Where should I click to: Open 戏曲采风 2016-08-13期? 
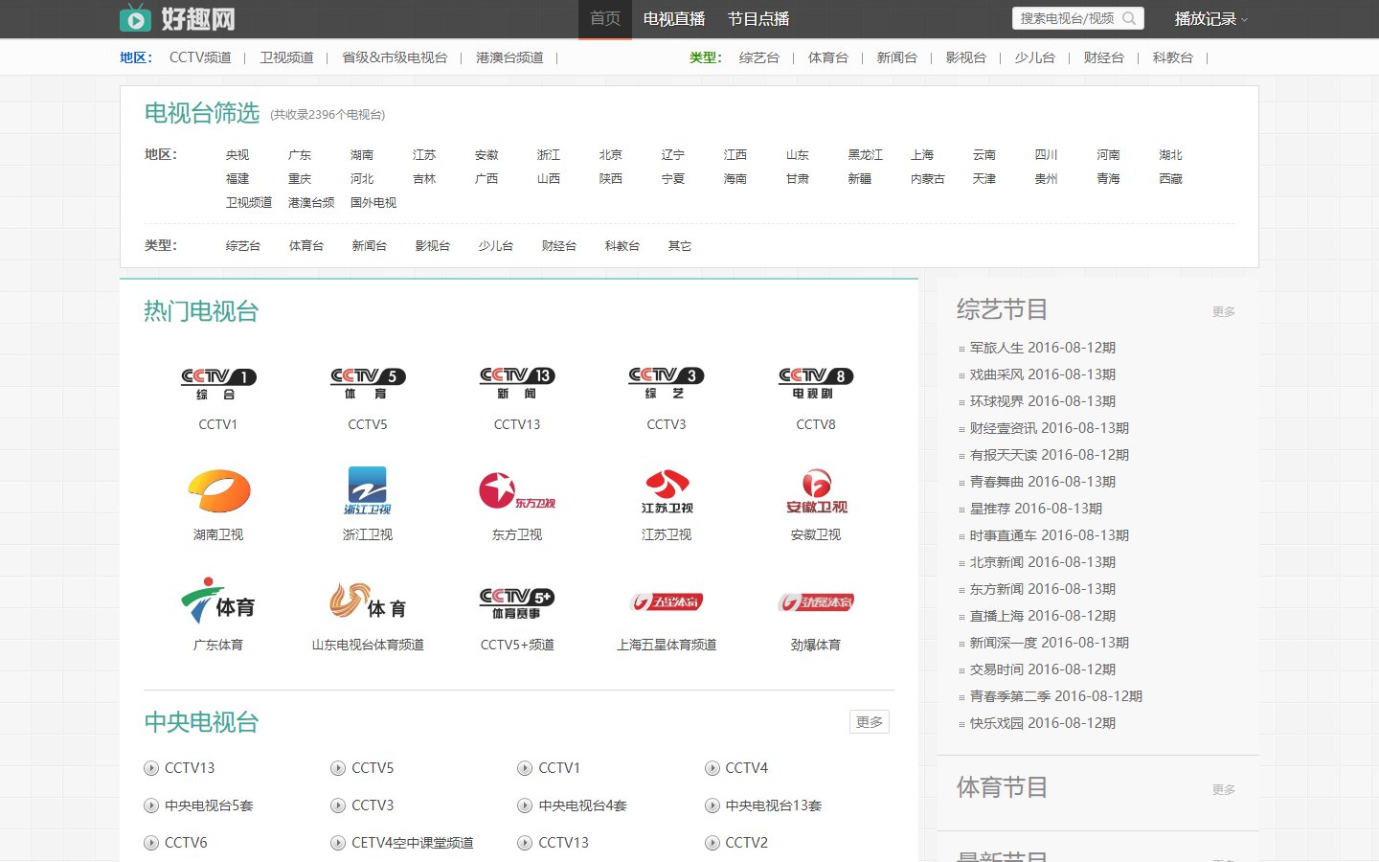1043,374
